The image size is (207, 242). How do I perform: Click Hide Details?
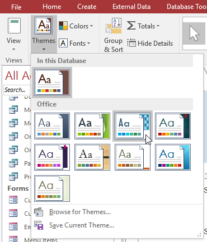(x=150, y=43)
